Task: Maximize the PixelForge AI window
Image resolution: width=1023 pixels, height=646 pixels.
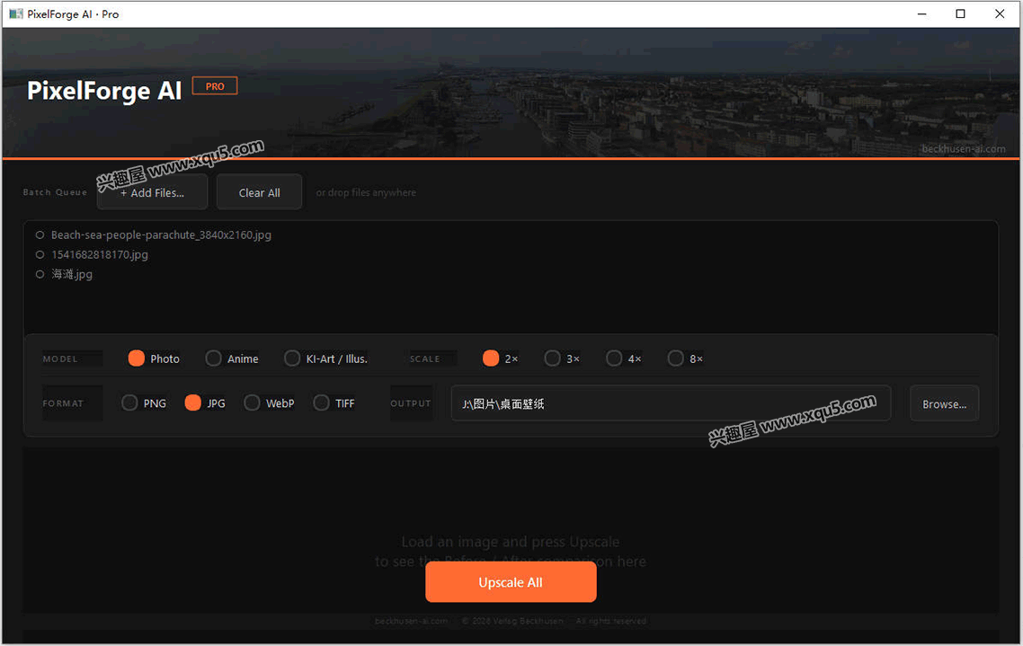Action: click(x=960, y=13)
